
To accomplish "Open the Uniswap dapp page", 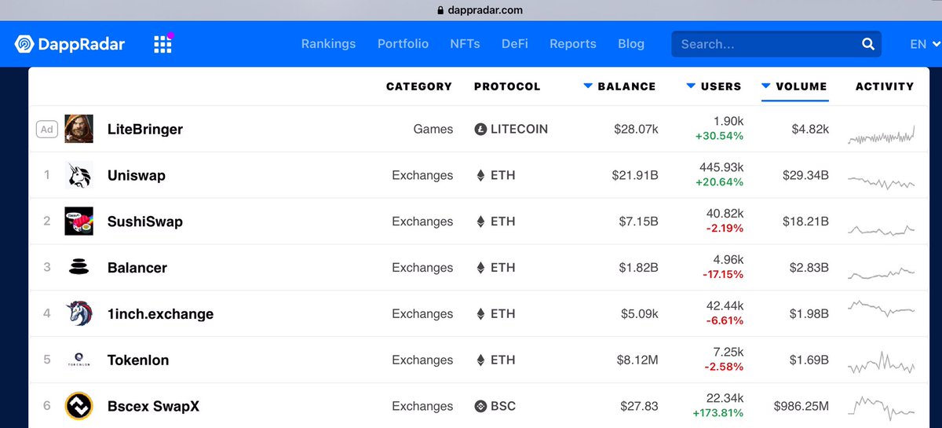I will pos(137,175).
